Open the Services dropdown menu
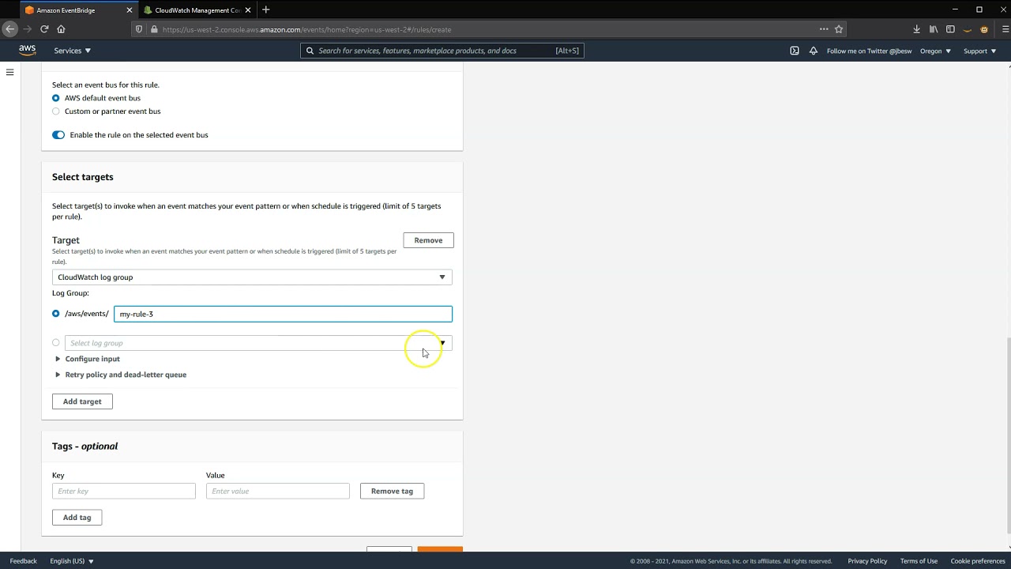1011x569 pixels. pyautogui.click(x=73, y=51)
